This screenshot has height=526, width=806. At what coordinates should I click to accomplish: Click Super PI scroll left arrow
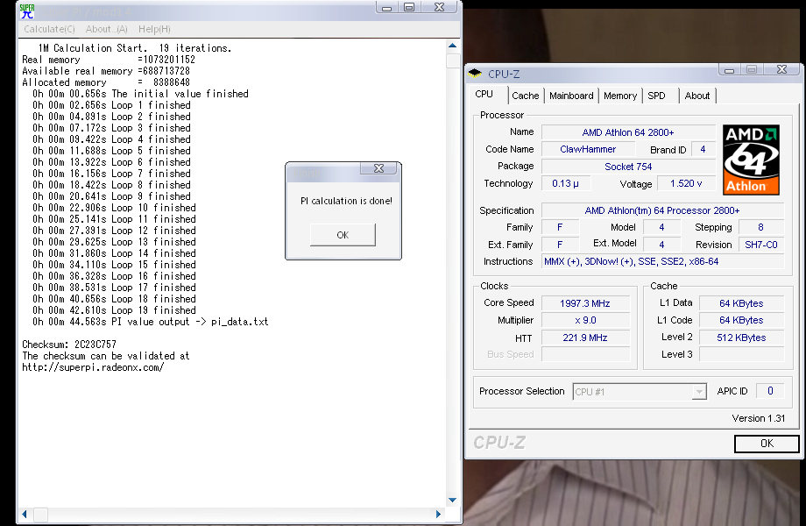[x=25, y=514]
